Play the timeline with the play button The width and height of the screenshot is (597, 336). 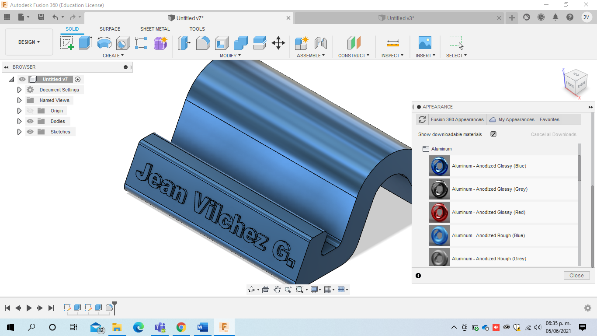29,308
